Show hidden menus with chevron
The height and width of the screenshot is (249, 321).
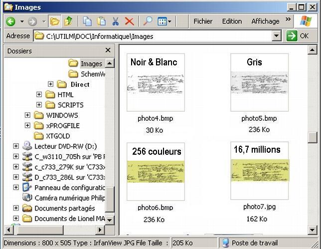coord(288,19)
